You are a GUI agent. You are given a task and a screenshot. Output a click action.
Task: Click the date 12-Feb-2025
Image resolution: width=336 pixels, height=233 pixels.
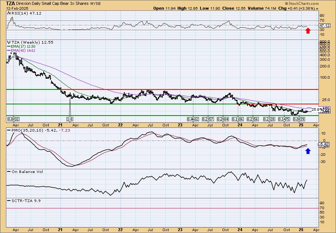(x=17, y=8)
